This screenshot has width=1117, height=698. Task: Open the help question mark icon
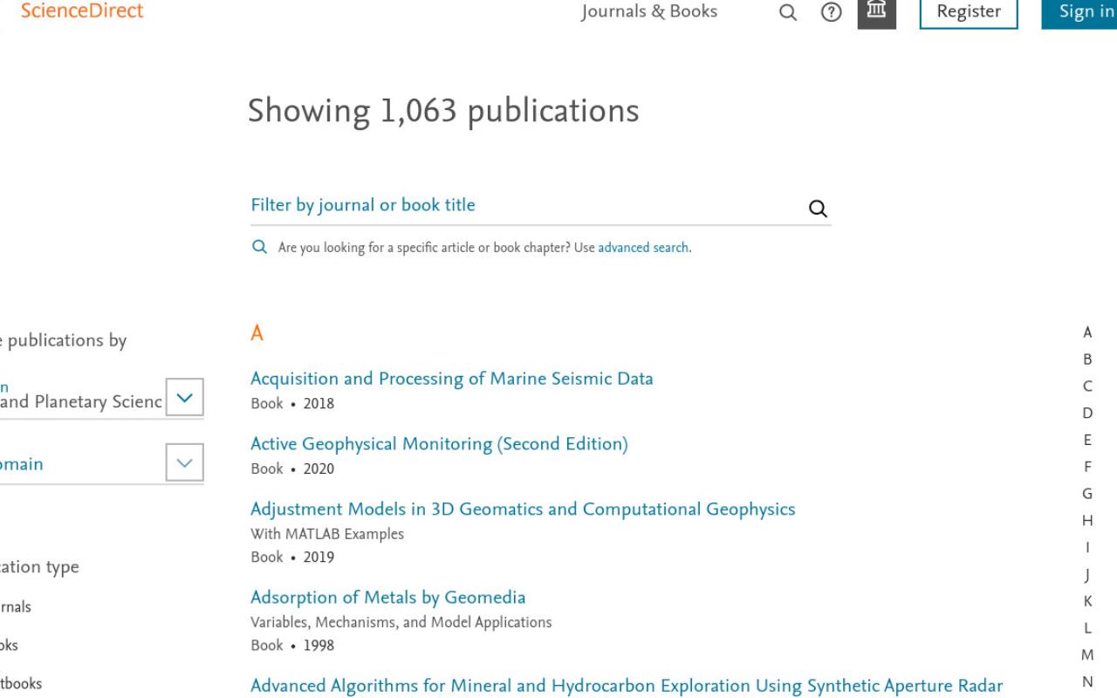pos(832,12)
